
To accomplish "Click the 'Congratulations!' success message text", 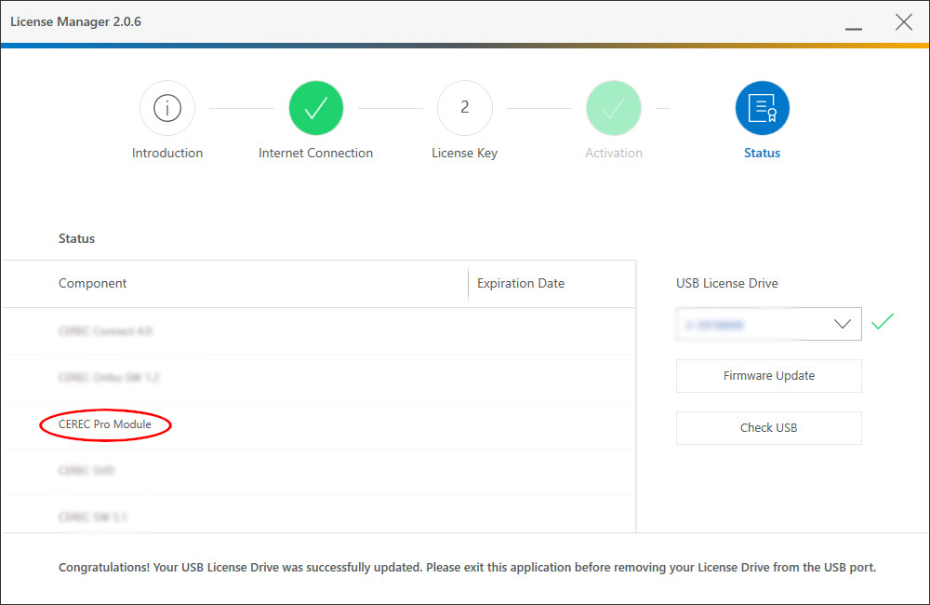I will tap(468, 568).
